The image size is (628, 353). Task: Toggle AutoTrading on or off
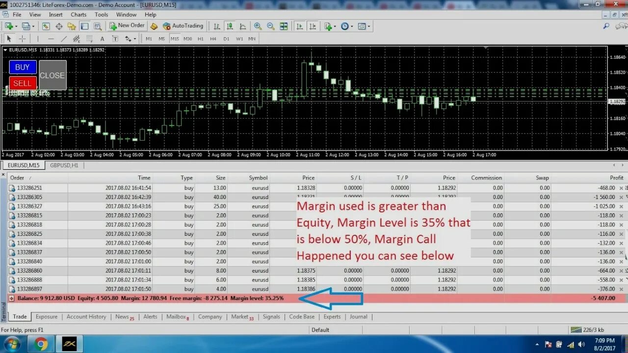click(x=183, y=25)
